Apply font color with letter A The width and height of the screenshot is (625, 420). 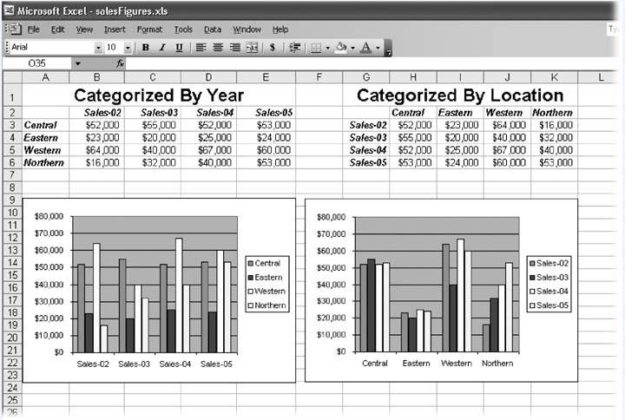(365, 49)
